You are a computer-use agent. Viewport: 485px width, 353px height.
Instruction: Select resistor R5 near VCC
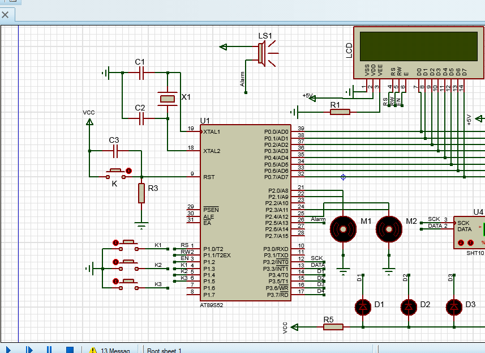point(333,326)
